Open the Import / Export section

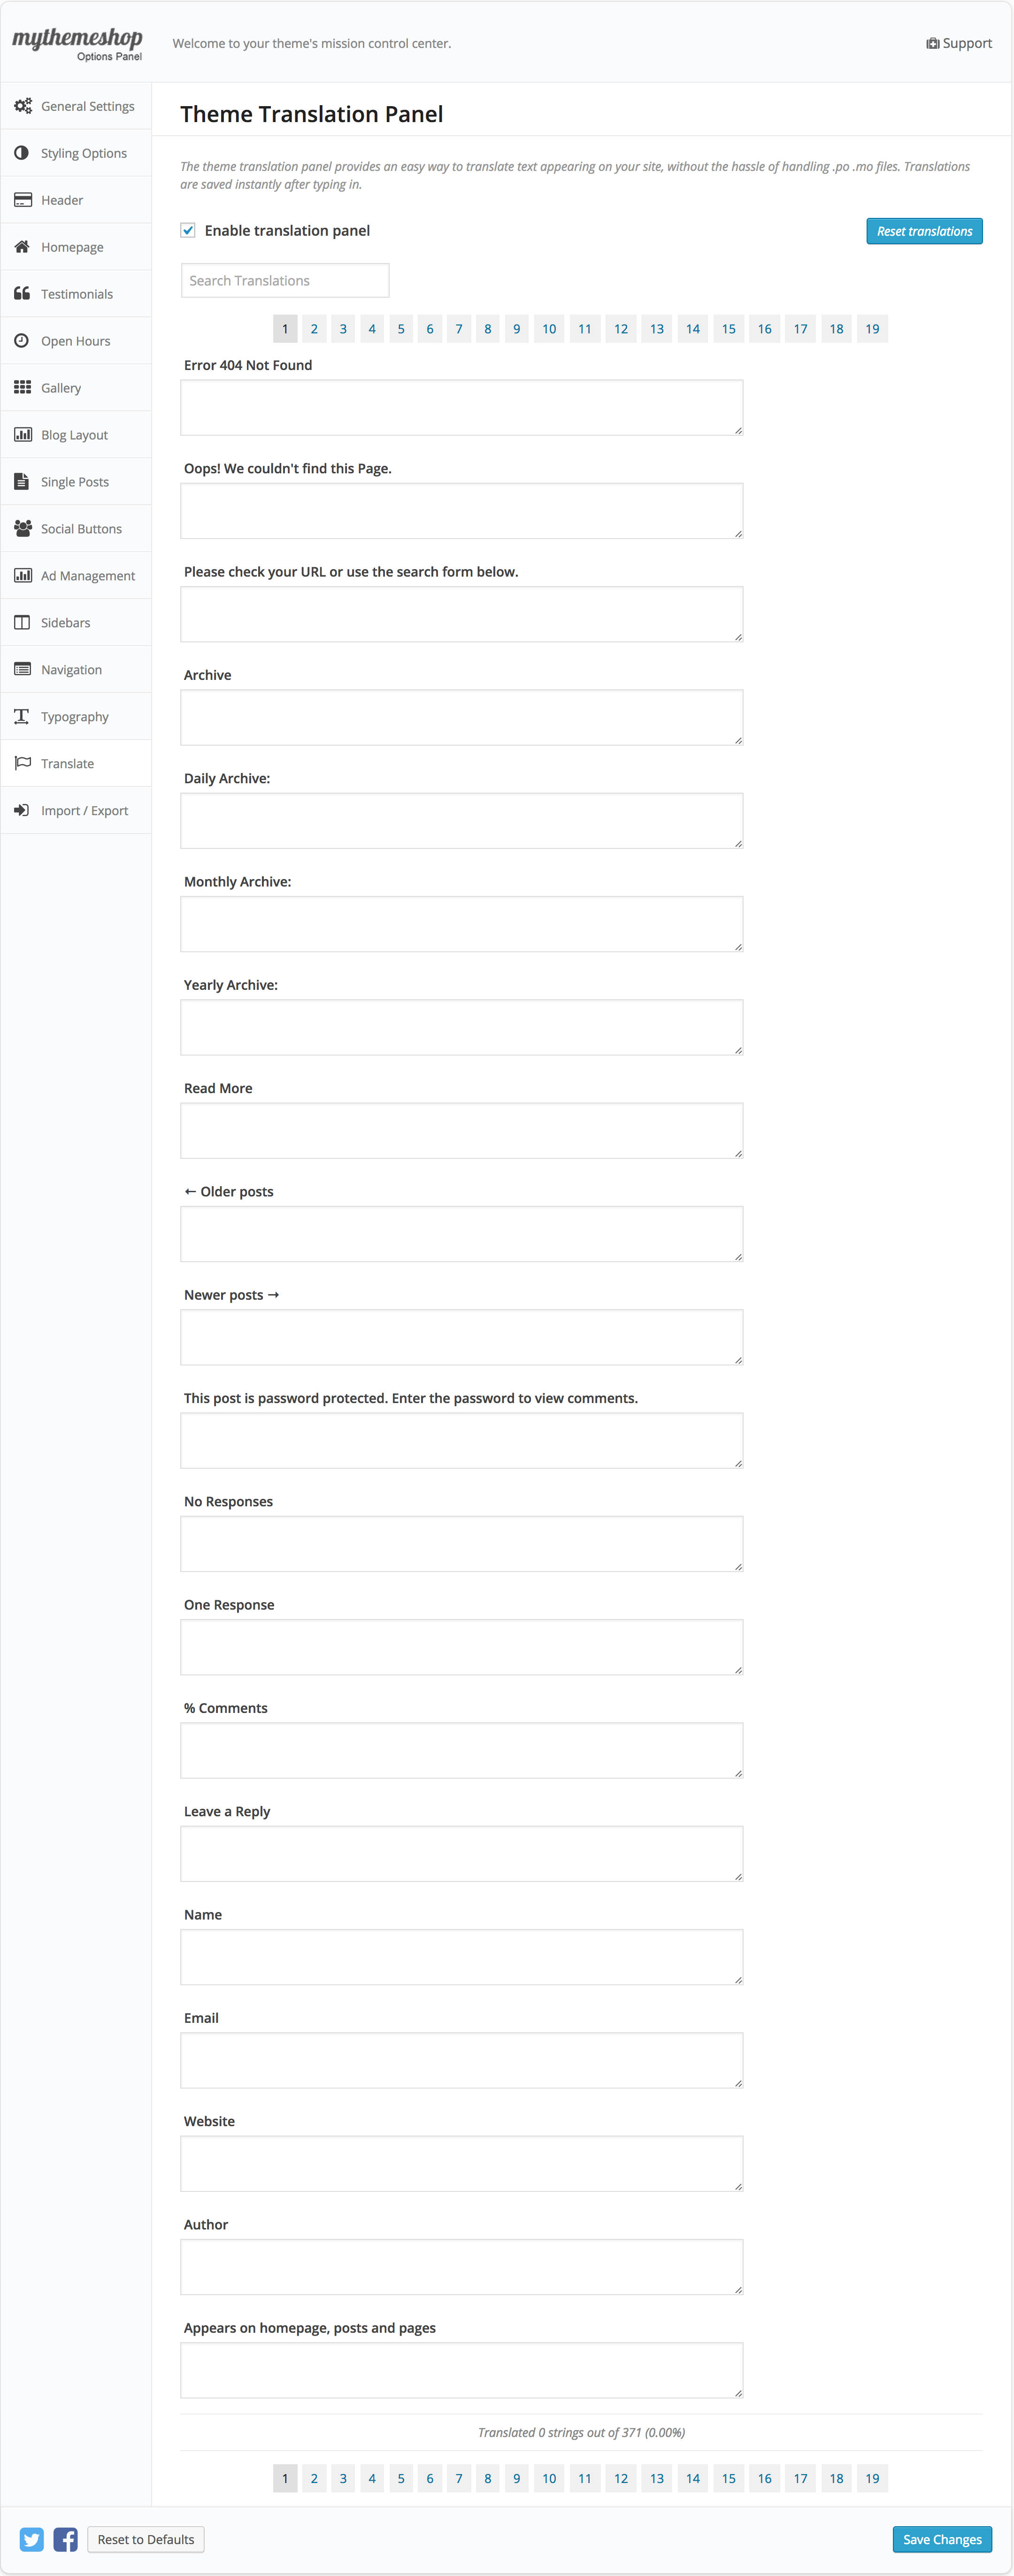pyautogui.click(x=84, y=811)
